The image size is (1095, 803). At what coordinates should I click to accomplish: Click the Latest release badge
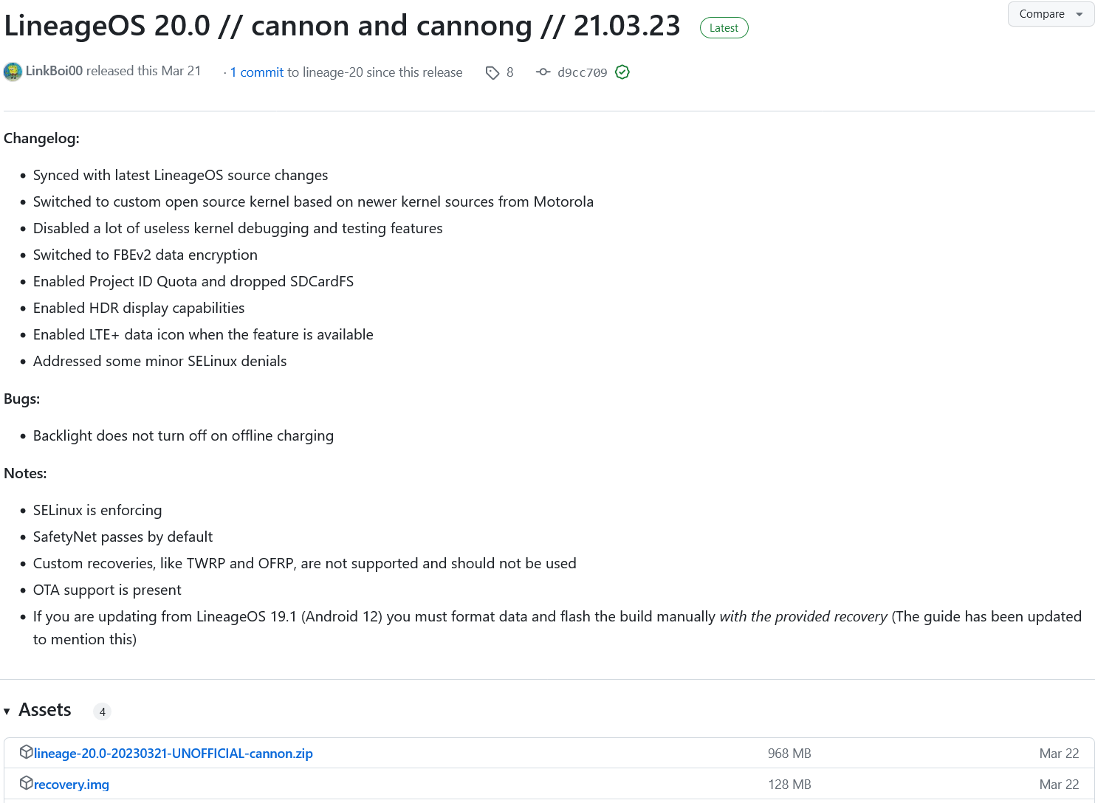click(x=724, y=28)
